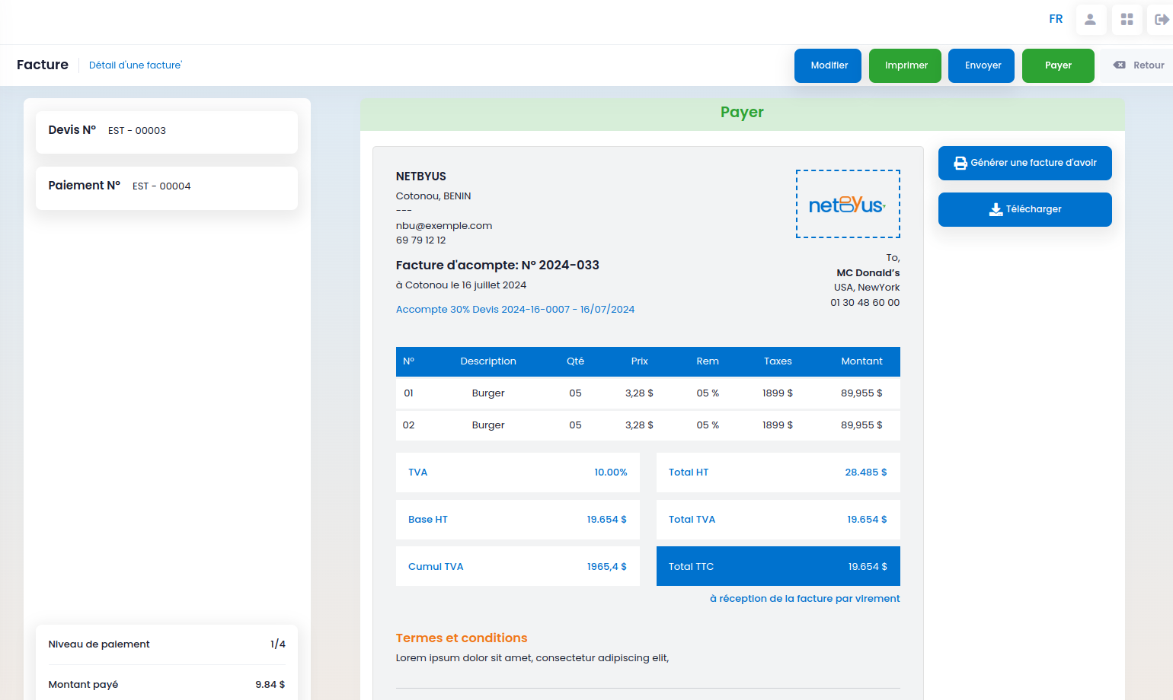Open the 'Détail d'une facture' breadcrumb
The height and width of the screenshot is (700, 1173).
coord(136,65)
